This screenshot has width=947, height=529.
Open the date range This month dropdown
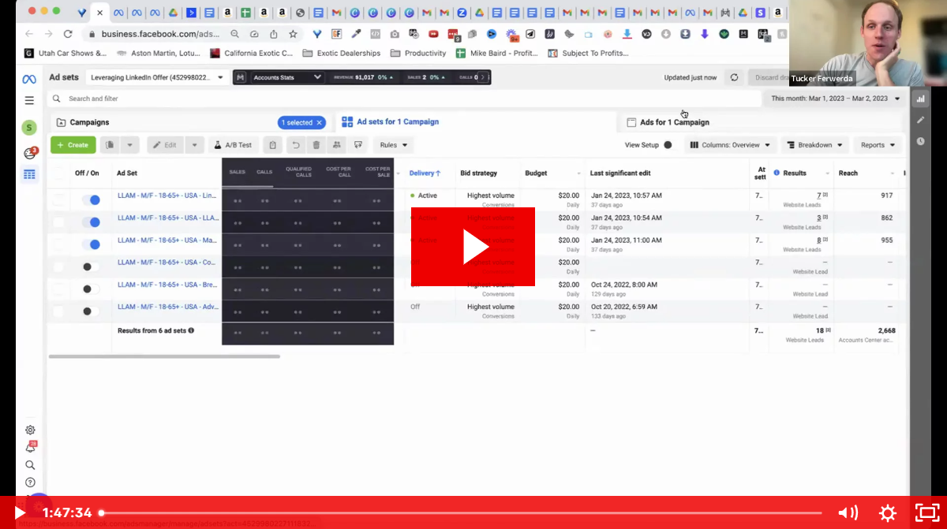point(835,99)
